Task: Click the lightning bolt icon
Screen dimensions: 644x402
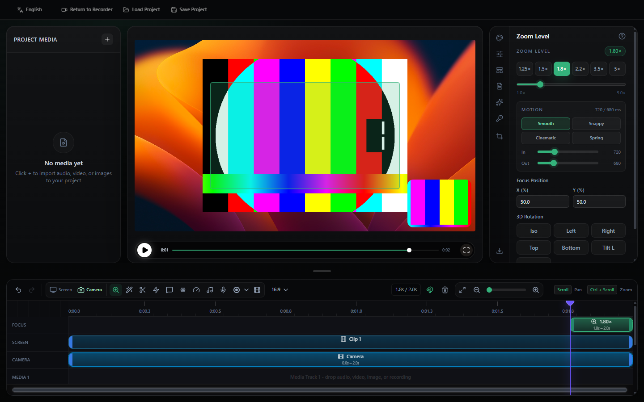Action: point(156,290)
